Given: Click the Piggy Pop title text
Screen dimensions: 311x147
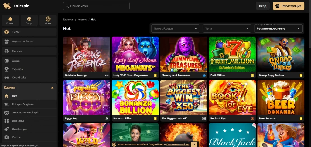Looking at the screenshot, I should [x=71, y=119].
